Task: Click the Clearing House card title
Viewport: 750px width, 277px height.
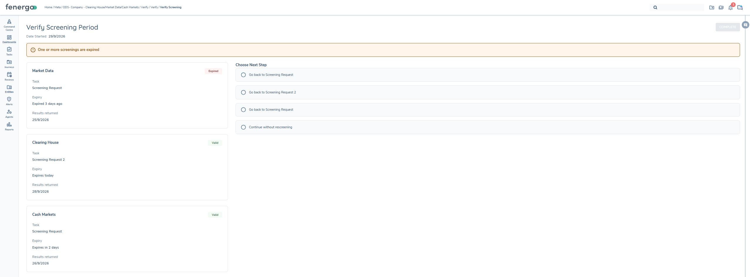Action: (45, 143)
